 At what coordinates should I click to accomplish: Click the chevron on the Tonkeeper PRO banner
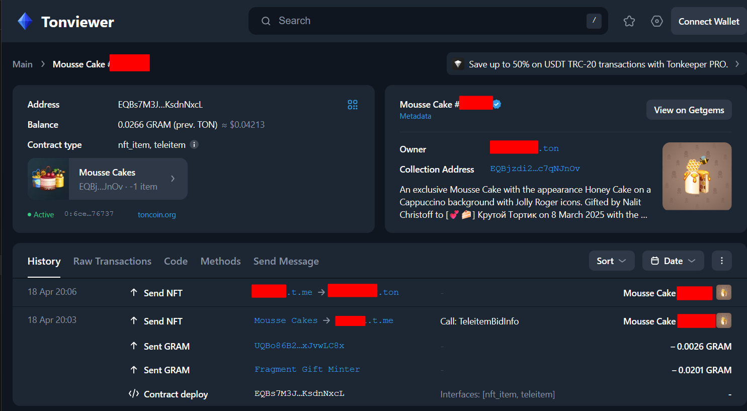737,64
